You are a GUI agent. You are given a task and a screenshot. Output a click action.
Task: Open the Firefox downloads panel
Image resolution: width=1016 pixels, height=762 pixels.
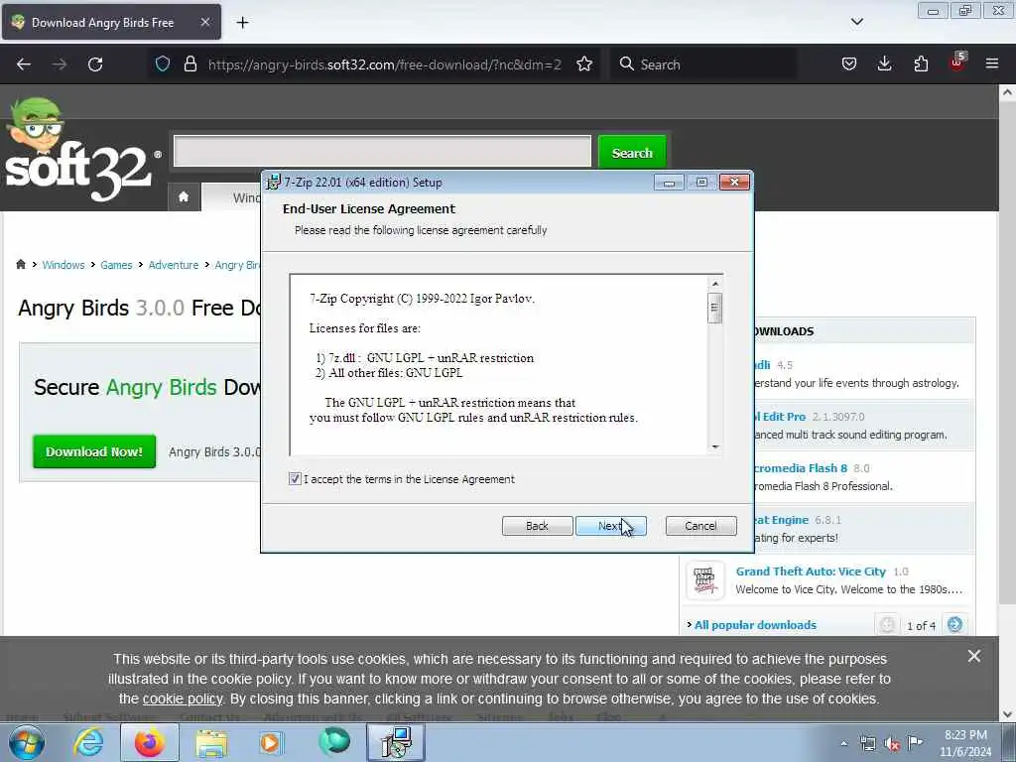click(884, 63)
